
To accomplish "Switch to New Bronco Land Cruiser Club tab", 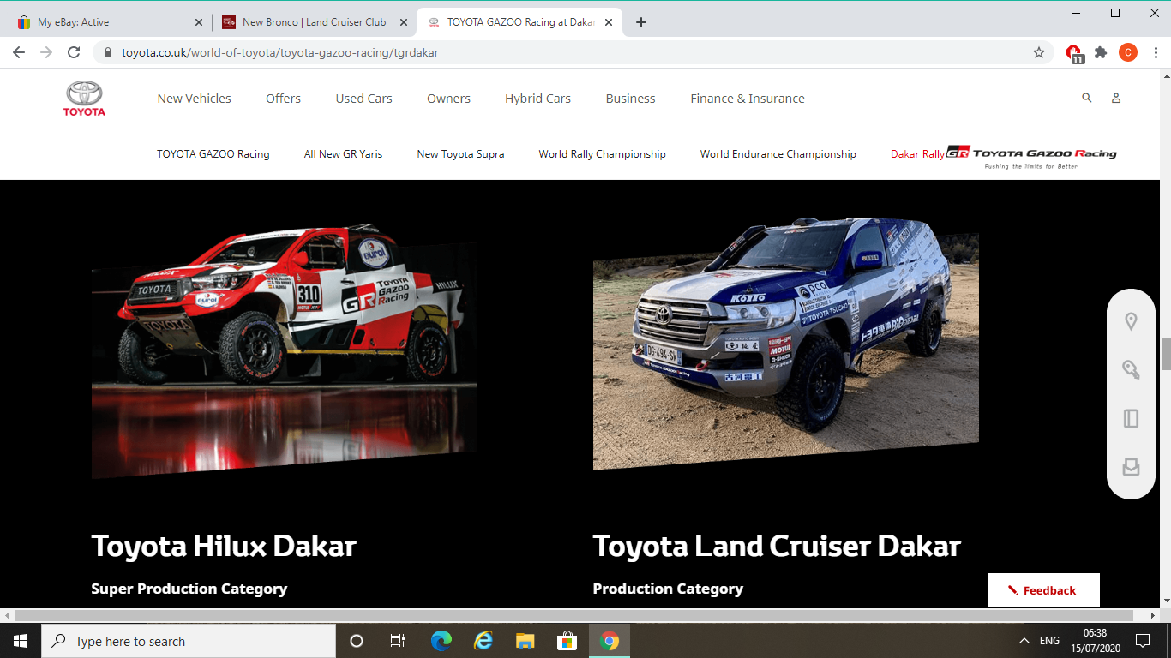I will tap(313, 22).
